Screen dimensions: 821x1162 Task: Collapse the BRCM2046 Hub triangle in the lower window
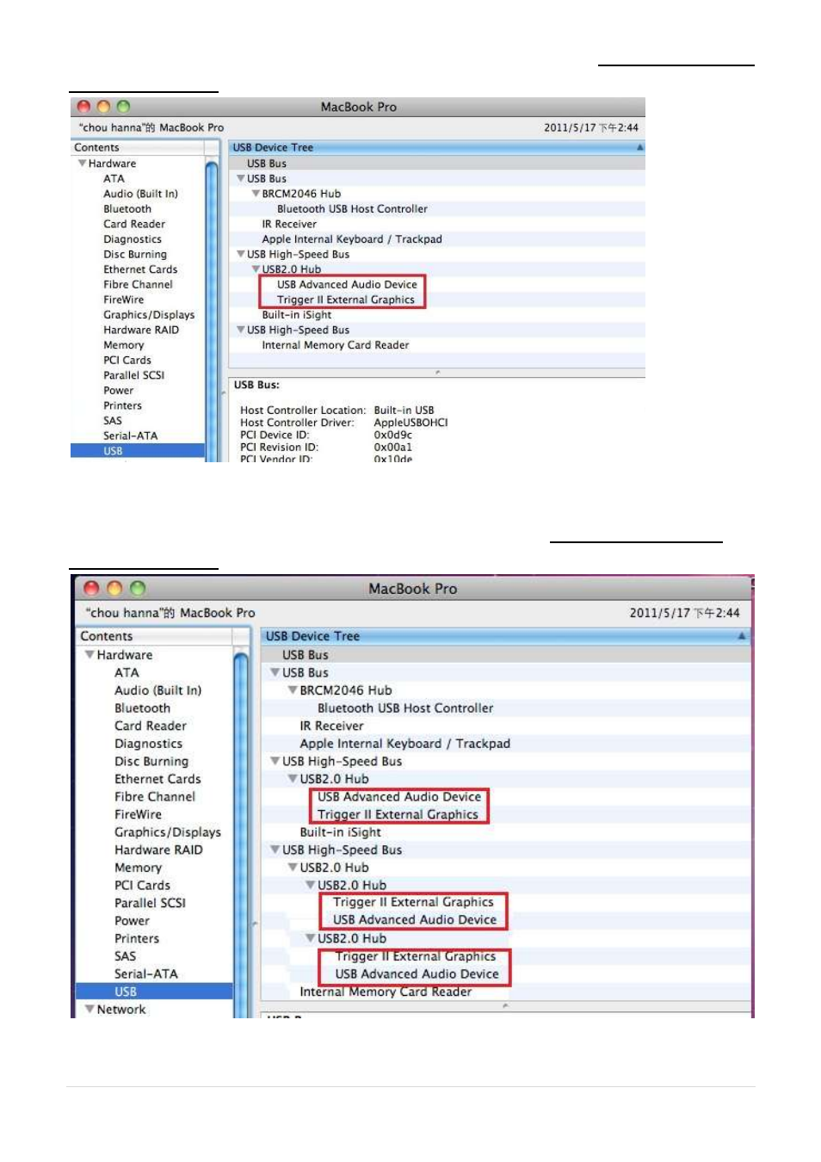click(x=293, y=690)
